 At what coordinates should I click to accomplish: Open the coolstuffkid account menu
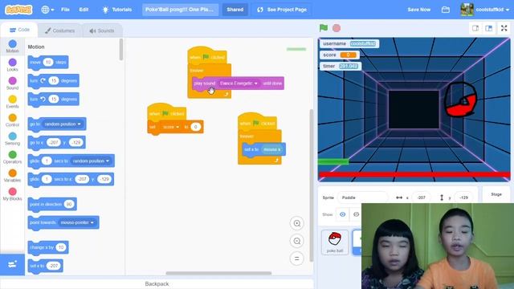(x=484, y=10)
